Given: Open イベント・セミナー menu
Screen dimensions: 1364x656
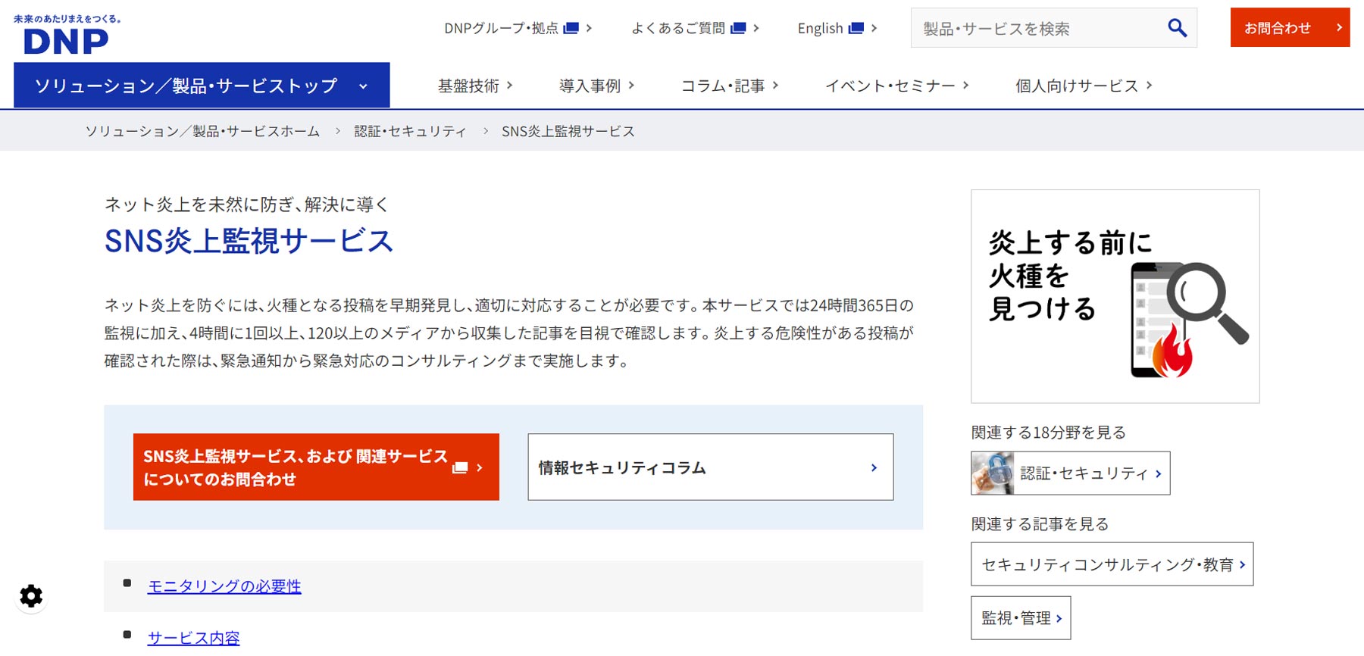Looking at the screenshot, I should 897,86.
